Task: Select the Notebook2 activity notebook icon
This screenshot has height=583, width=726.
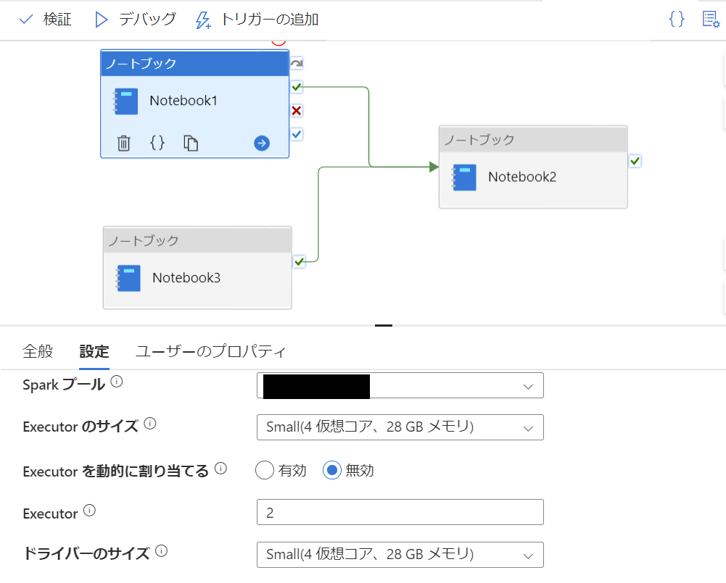Action: 464,177
